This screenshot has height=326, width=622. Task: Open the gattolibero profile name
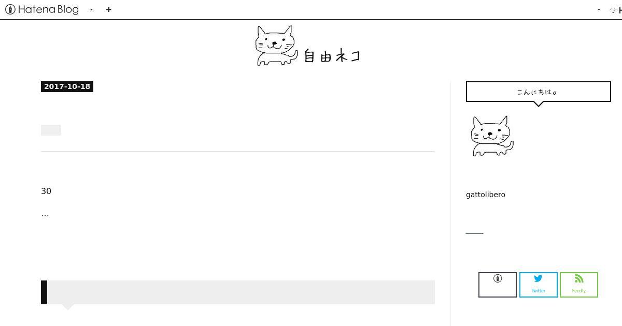pyautogui.click(x=486, y=195)
